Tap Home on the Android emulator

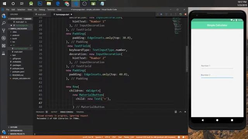217,120
